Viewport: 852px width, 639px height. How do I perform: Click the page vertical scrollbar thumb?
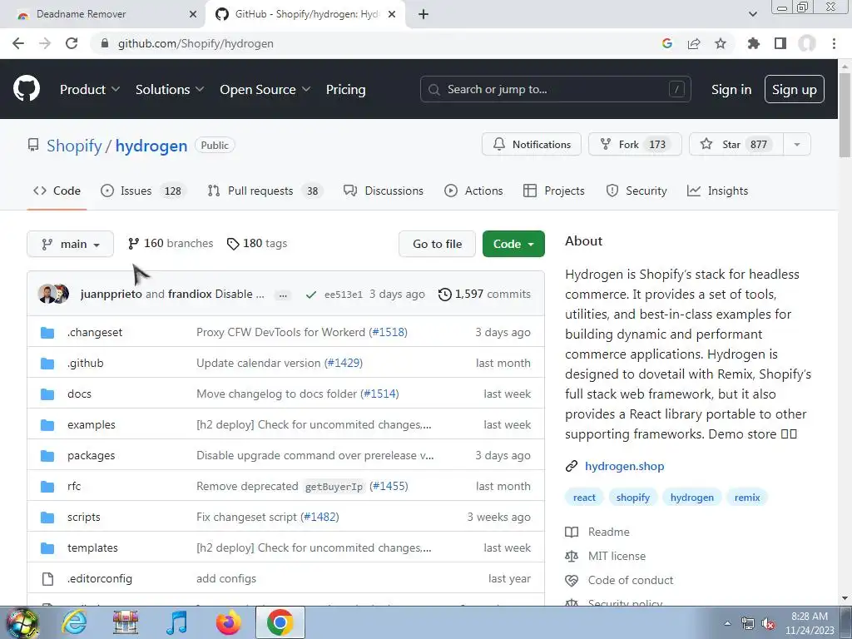click(845, 116)
